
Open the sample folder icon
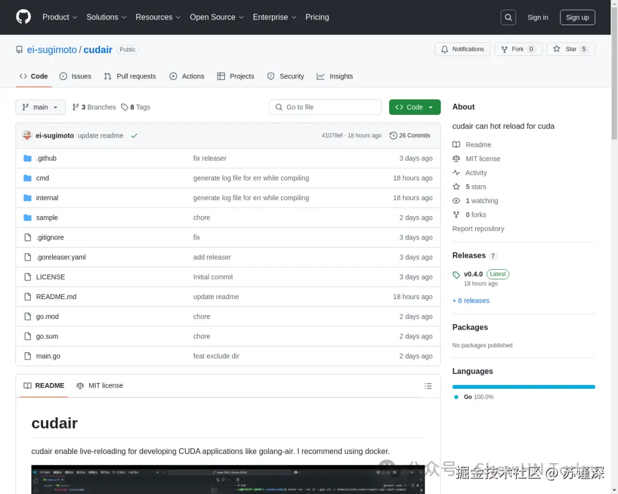click(x=27, y=217)
